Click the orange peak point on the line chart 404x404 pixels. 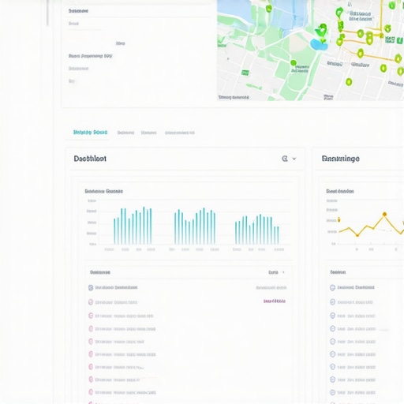click(x=384, y=214)
